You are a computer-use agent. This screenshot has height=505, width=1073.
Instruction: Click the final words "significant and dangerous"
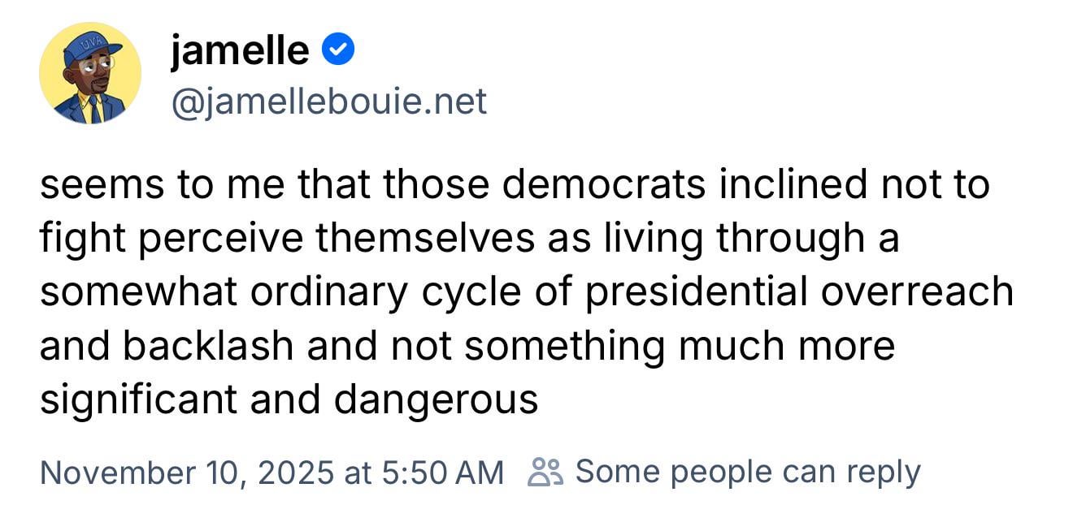[289, 399]
